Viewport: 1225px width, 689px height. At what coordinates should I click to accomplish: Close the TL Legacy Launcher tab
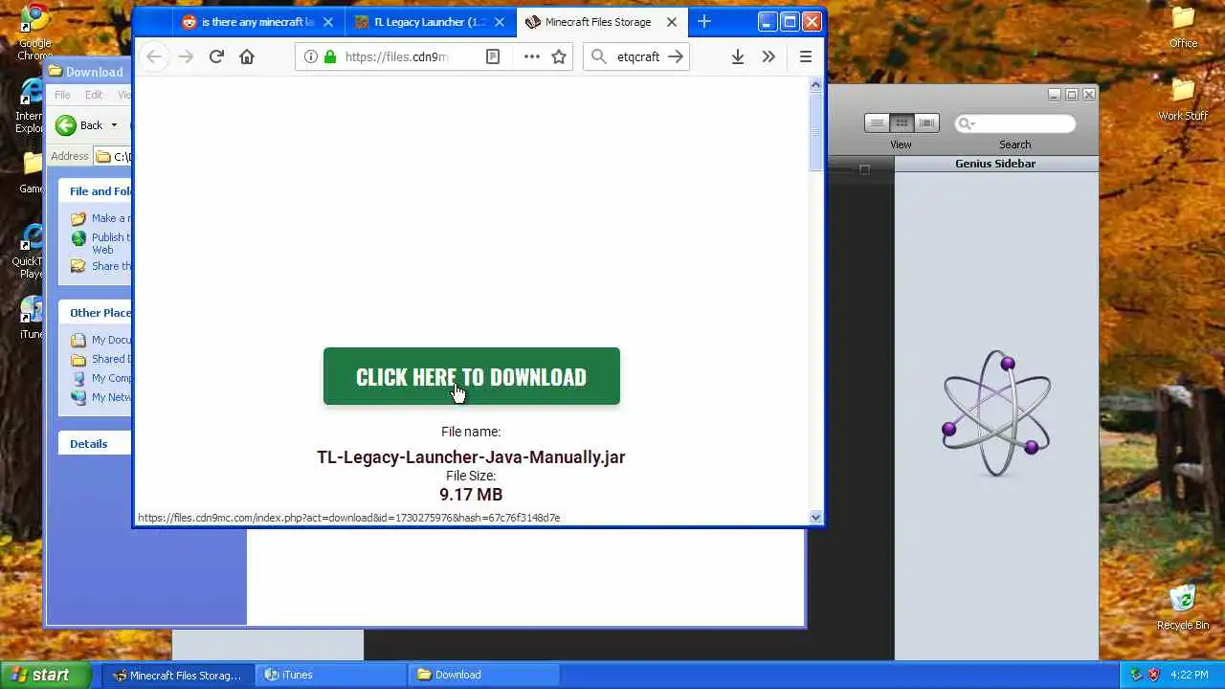point(501,21)
